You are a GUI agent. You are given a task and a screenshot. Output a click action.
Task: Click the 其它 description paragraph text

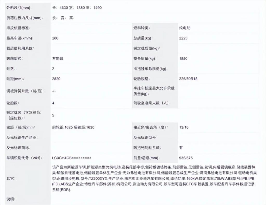click(154, 178)
